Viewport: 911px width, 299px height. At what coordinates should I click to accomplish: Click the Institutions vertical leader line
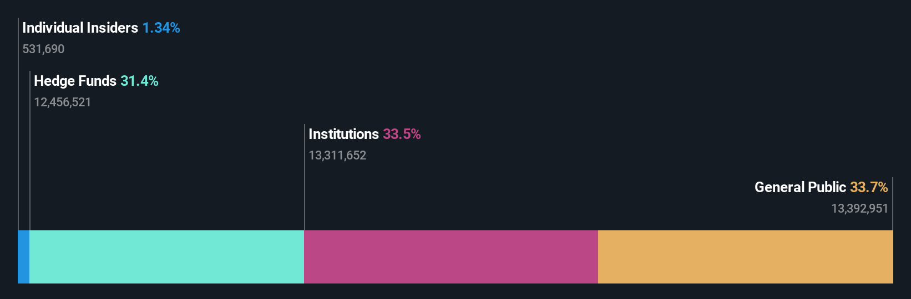point(305,194)
